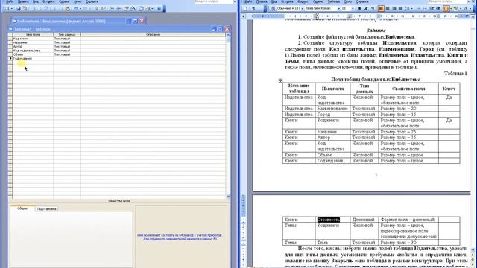Expand the New Object dropdown arrow in Access
This screenshot has width=477, height=268.
[152, 9]
